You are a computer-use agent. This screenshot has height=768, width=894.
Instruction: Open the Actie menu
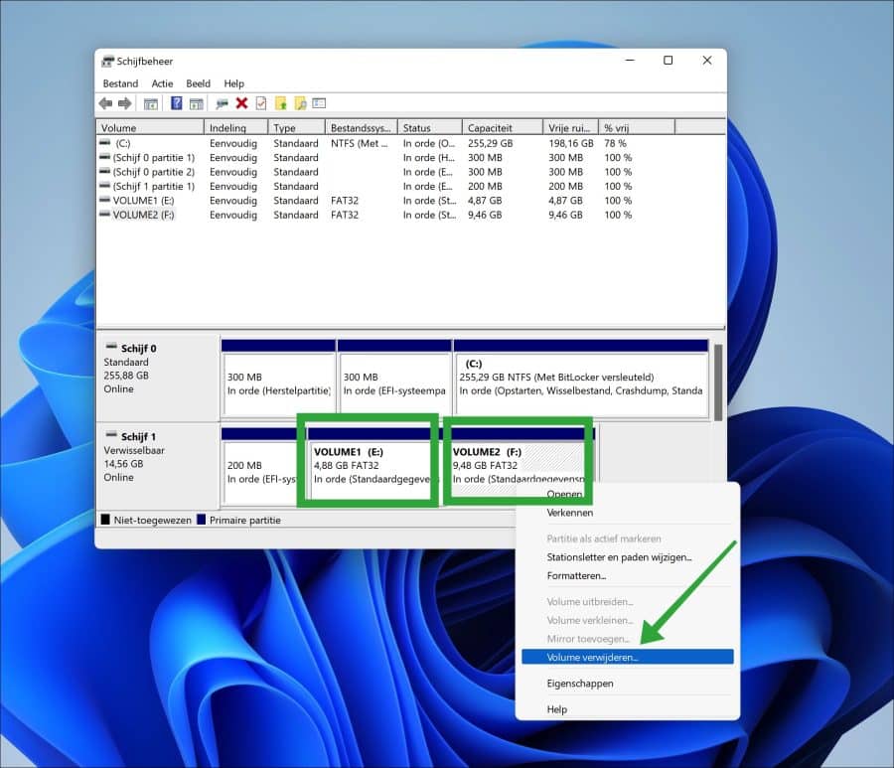click(163, 83)
